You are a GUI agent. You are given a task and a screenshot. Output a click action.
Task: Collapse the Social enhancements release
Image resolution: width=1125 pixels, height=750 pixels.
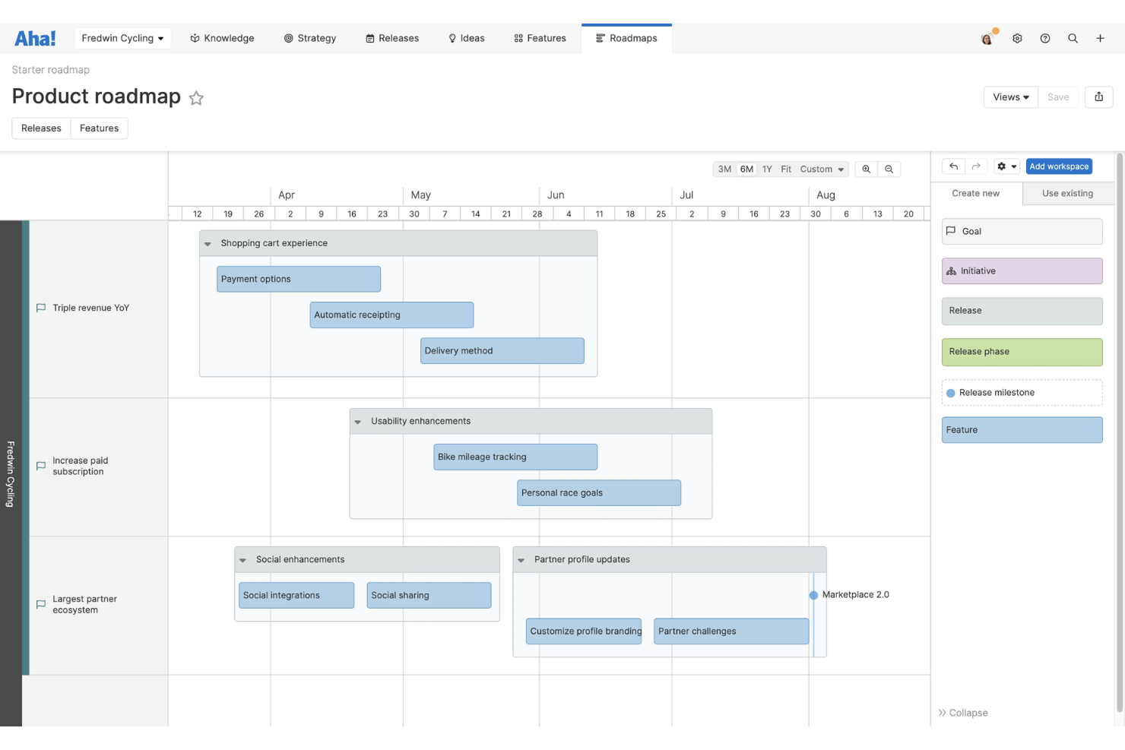click(243, 560)
